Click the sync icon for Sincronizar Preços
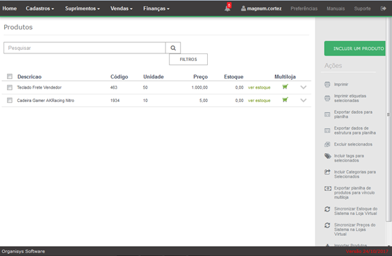 (x=327, y=225)
